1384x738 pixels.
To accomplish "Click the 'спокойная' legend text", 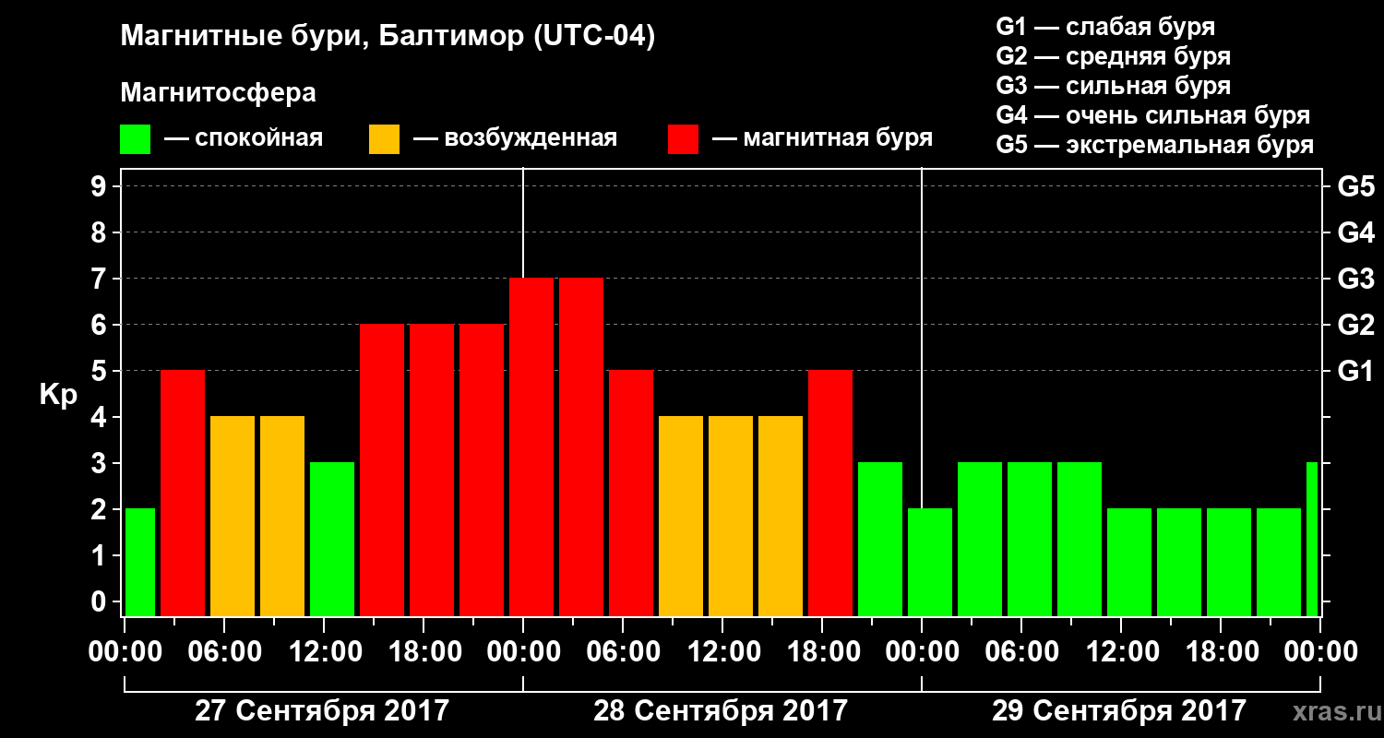I will 257,138.
